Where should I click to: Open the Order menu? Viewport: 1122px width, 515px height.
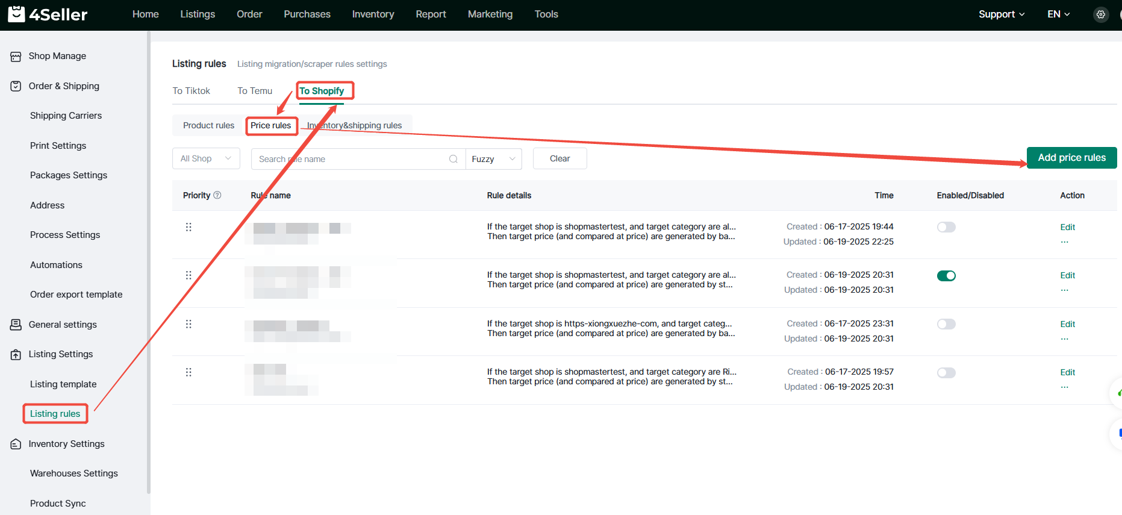point(249,14)
